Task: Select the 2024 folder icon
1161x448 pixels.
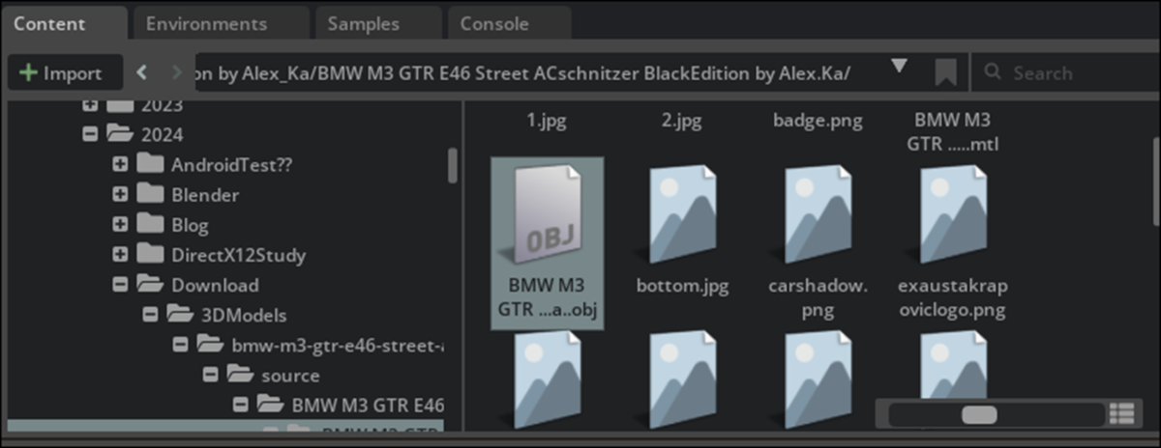Action: (119, 134)
